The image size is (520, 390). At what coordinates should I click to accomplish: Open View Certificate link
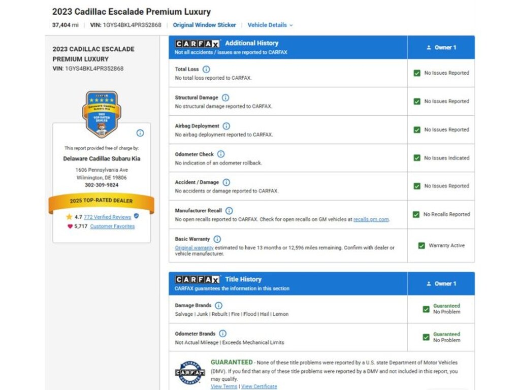[259, 386]
